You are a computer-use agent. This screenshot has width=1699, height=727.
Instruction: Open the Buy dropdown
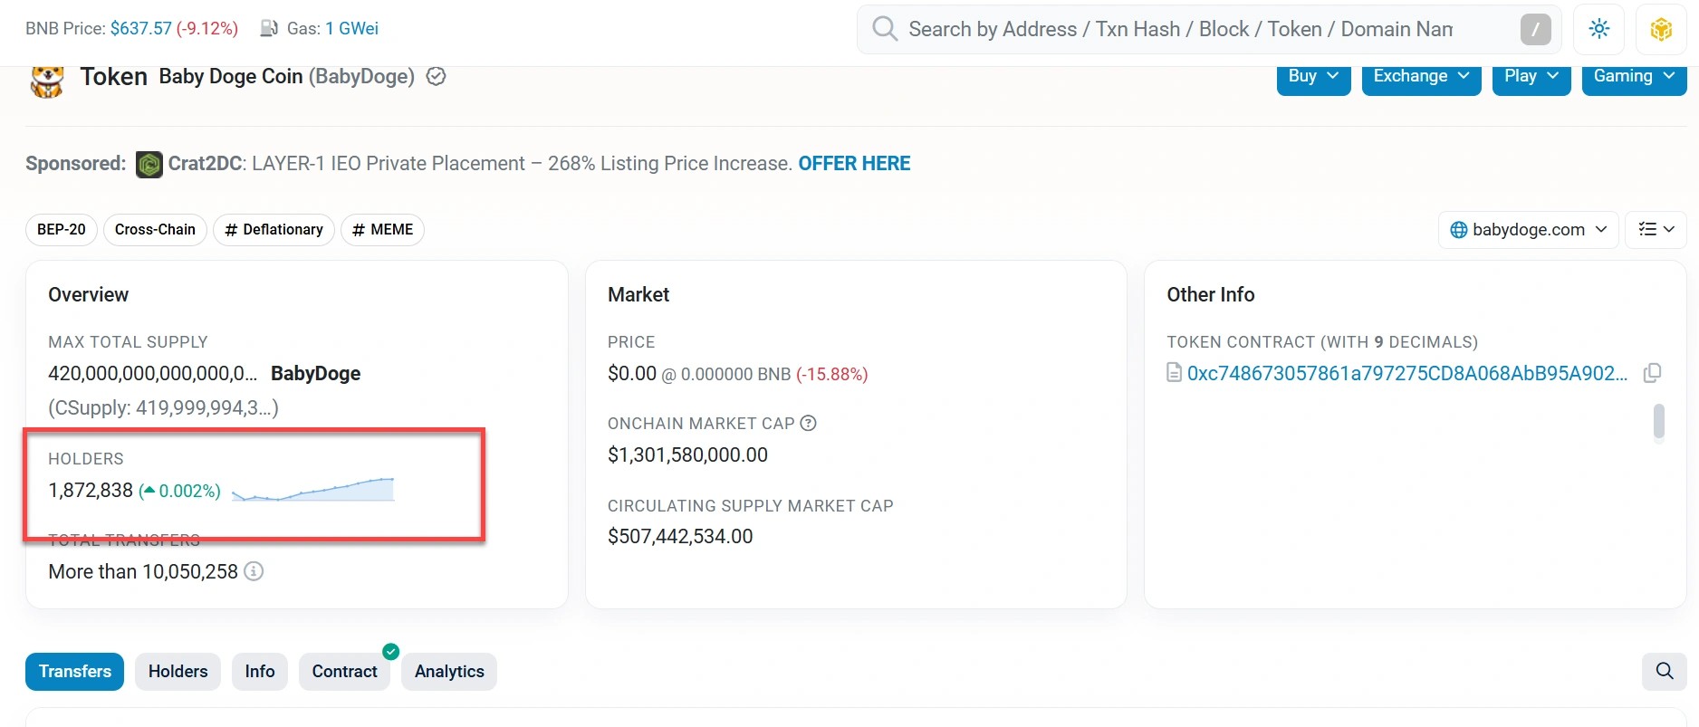click(1313, 77)
